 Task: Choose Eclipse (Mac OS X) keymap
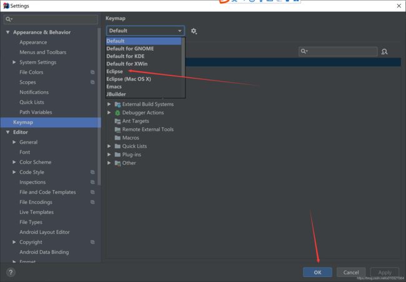[x=144, y=79]
